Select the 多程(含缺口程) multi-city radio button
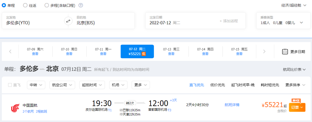 tap(47, 5)
